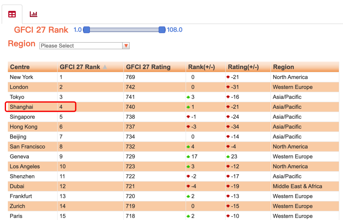The image size is (343, 220).
Task: Sort by GFCI 27 Rating column header
Action: coord(155,67)
